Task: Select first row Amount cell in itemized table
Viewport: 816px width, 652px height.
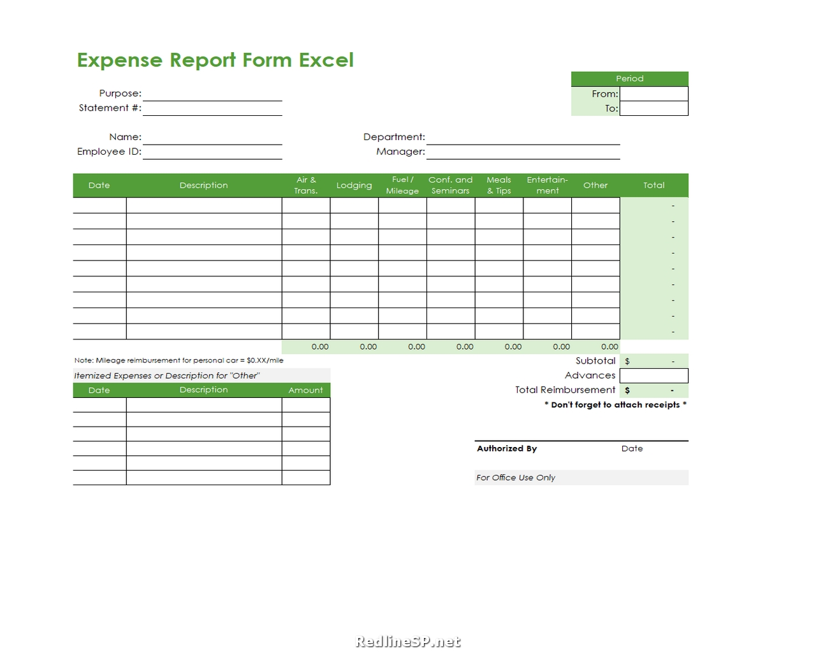Action: pyautogui.click(x=306, y=405)
